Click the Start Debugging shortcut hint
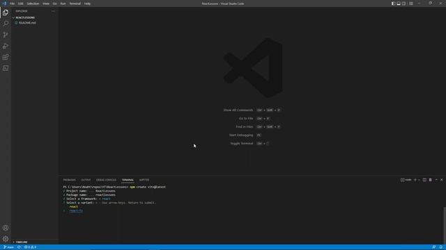446x250 pixels. (x=245, y=135)
